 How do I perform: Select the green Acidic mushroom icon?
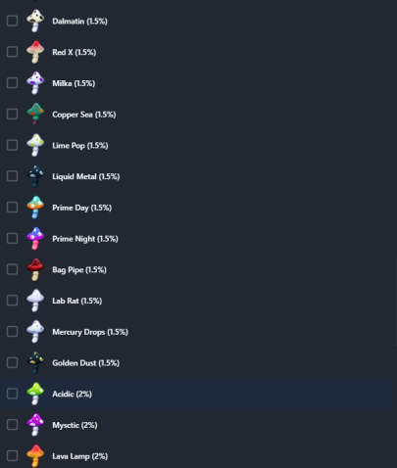pyautogui.click(x=35, y=394)
